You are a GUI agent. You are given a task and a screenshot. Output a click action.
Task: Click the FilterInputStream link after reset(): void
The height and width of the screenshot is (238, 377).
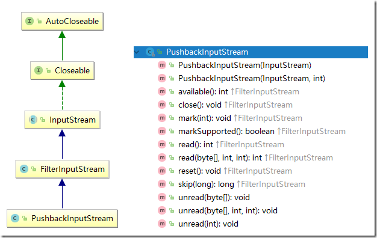point(260,171)
